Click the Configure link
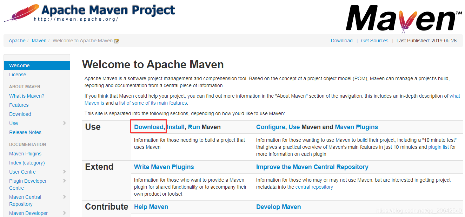The image size is (465, 217). pos(271,127)
